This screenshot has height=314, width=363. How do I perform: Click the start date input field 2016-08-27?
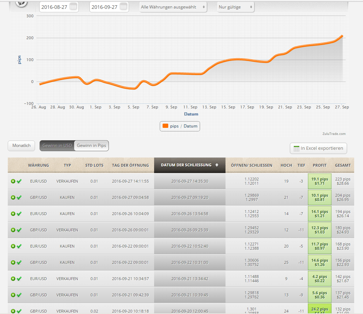(54, 7)
